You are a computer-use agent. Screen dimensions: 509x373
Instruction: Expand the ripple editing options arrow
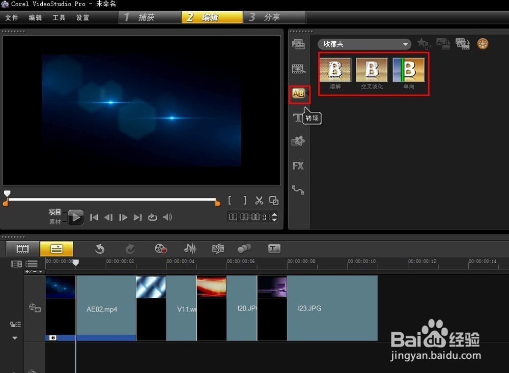15,338
